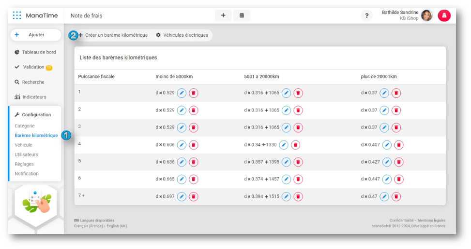The height and width of the screenshot is (249, 471).
Task: Delete the d×0.357+1395 formula
Action: click(298, 162)
